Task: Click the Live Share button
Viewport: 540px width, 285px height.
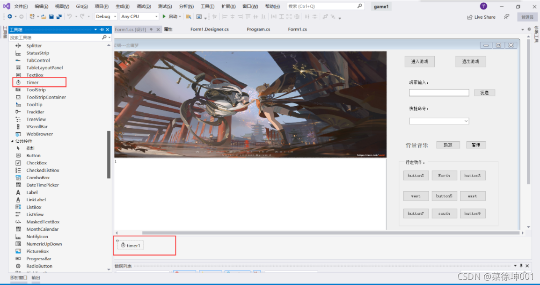Action: tap(481, 17)
